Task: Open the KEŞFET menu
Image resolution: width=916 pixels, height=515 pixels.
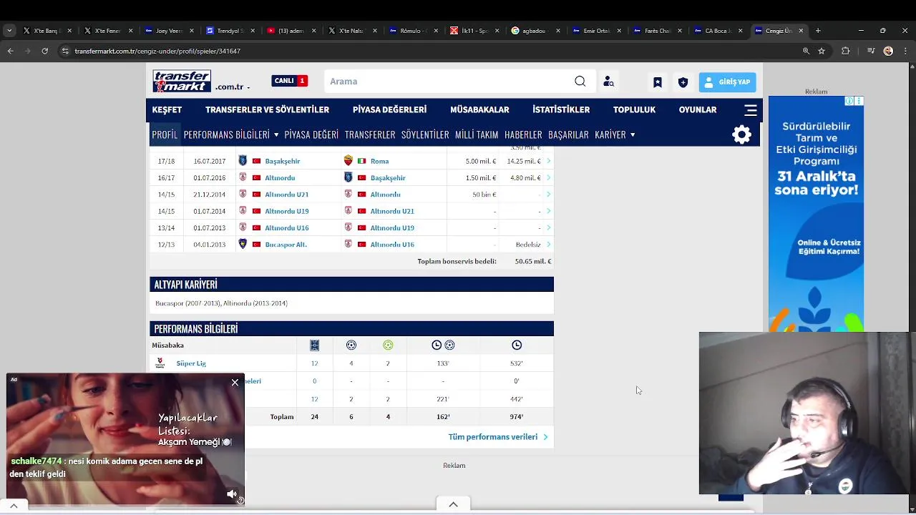Action: (x=167, y=109)
